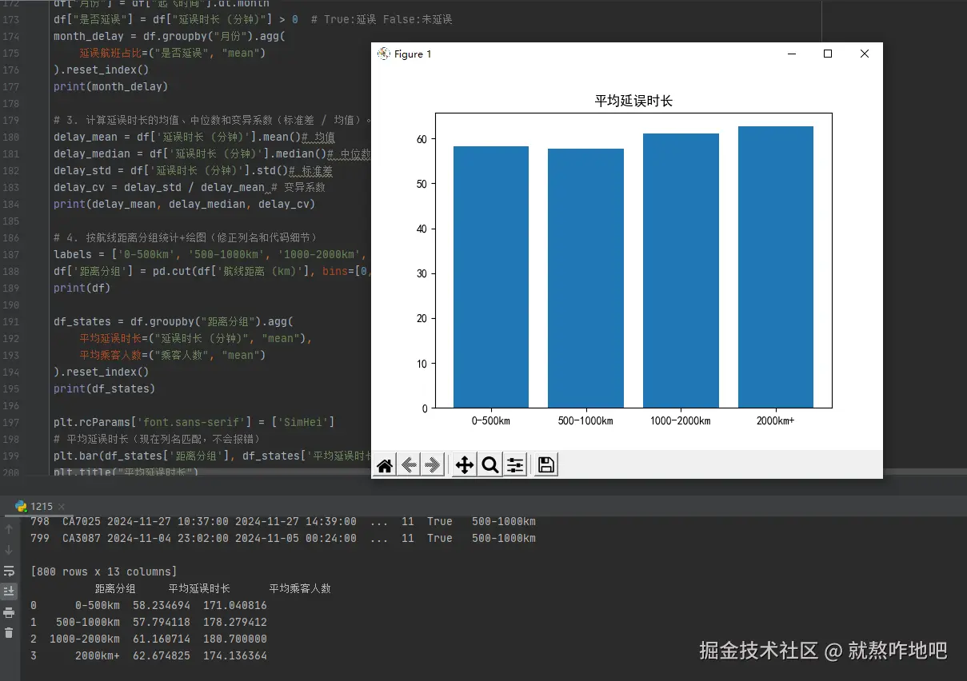Activate the pan/move tool in Figure 1
The image size is (967, 681).
465,465
